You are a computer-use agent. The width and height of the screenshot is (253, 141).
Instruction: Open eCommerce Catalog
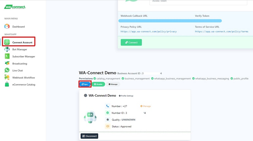point(24,85)
